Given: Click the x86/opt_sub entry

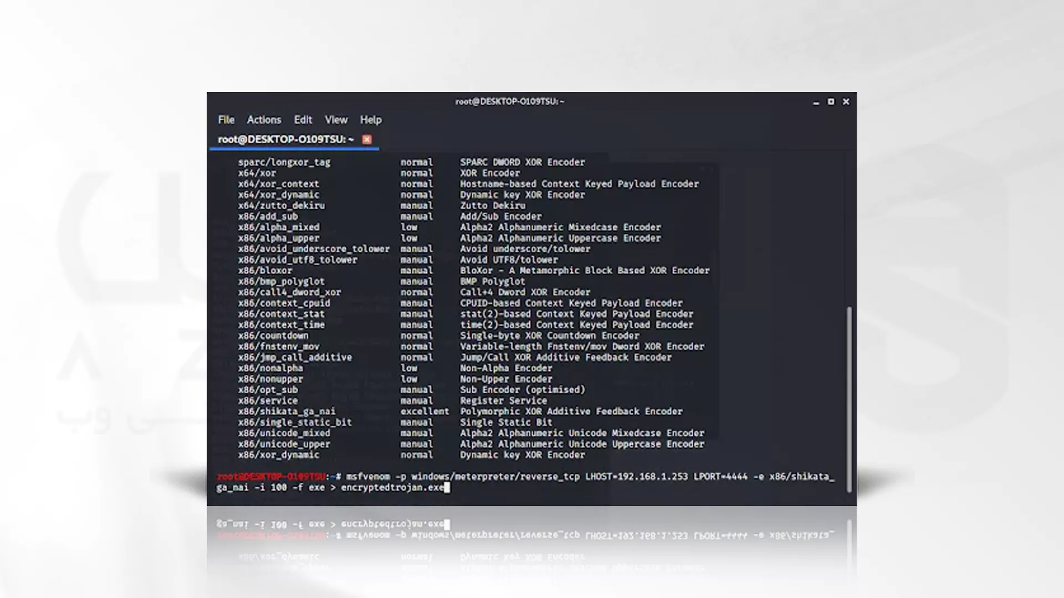Looking at the screenshot, I should pos(268,390).
